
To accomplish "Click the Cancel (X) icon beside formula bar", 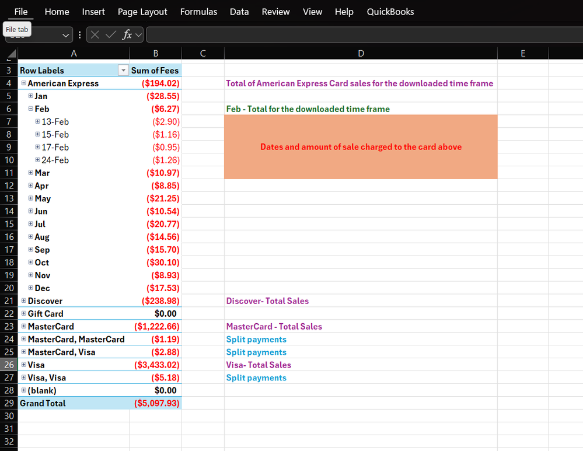I will point(95,34).
